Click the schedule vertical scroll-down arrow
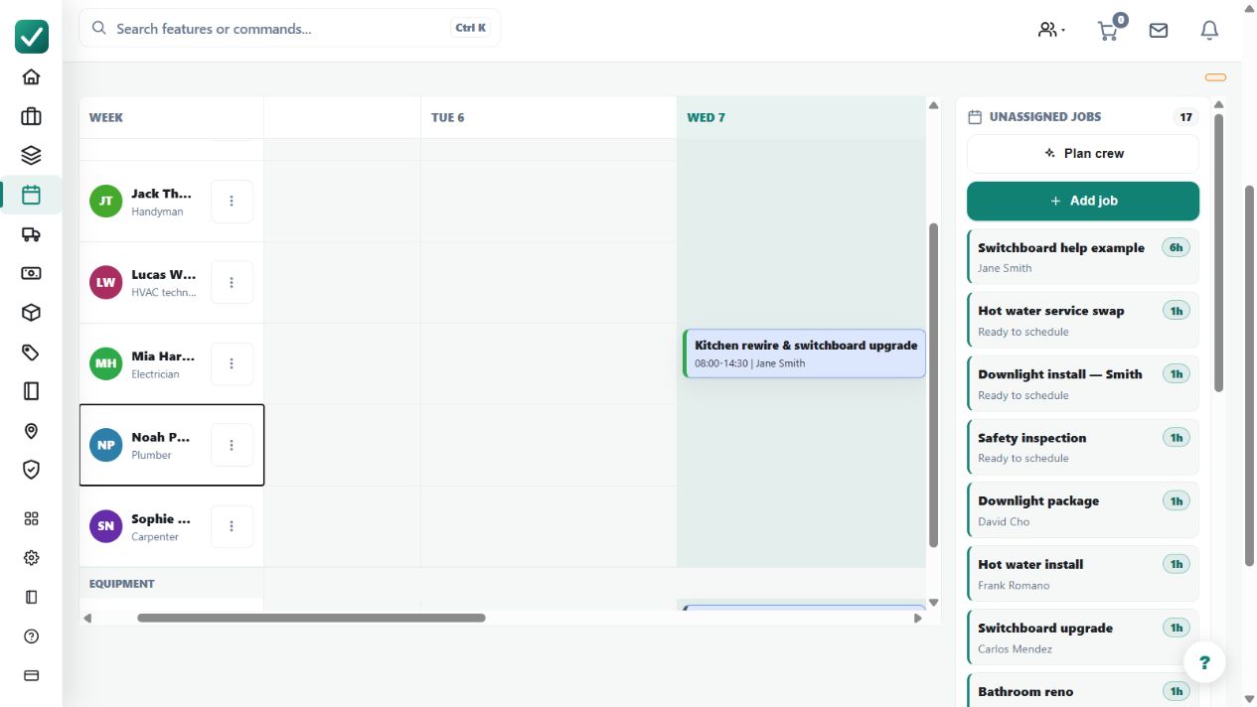Image resolution: width=1257 pixels, height=707 pixels. pos(933,603)
